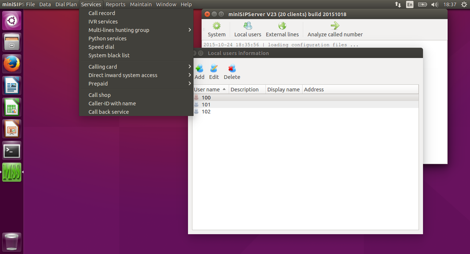The height and width of the screenshot is (254, 470).
Task: Choose IVR services menu entry
Action: point(136,22)
